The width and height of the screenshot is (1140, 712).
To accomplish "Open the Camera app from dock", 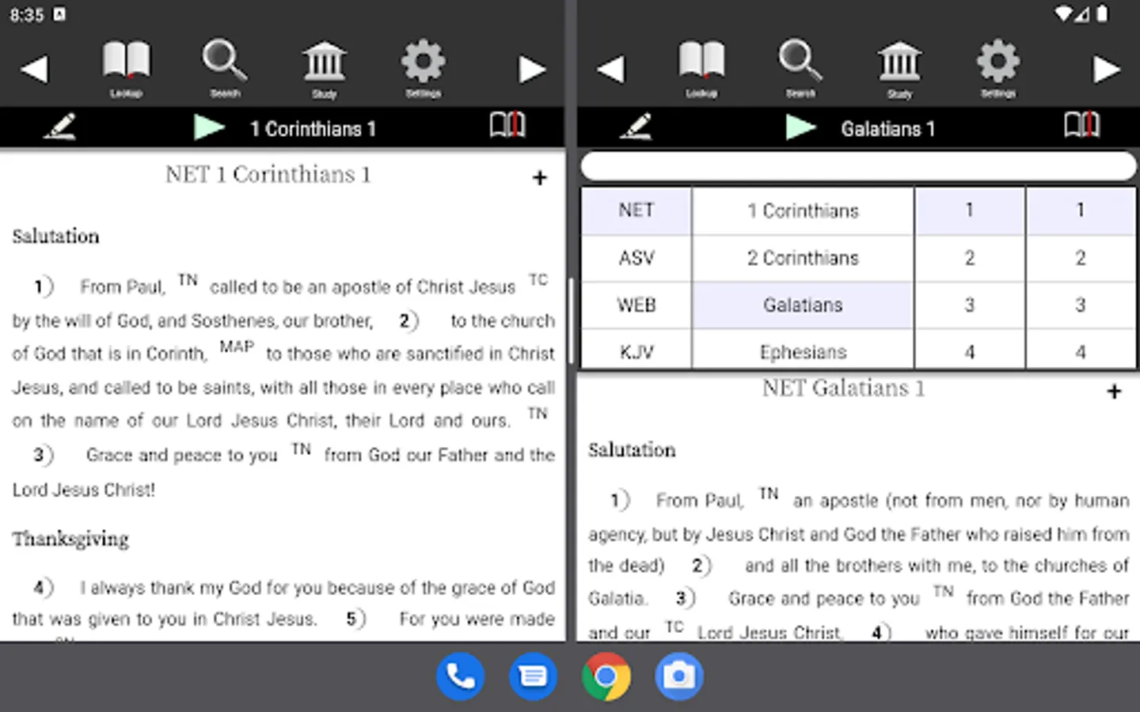I will [679, 676].
